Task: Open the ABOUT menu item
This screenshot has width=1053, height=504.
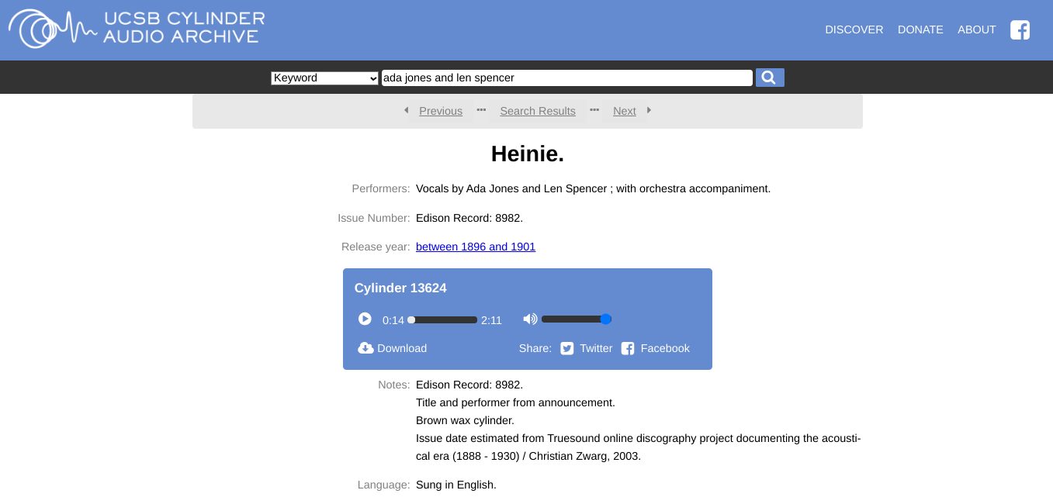Action: tap(976, 30)
